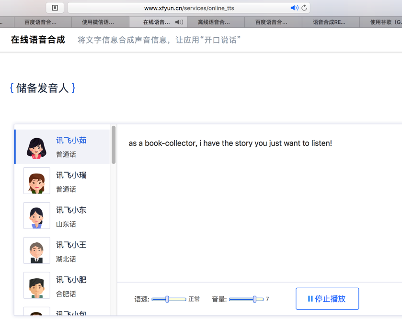Screen dimensions: 402x326
Task: Click in the text area with book-collector sentence
Action: pyautogui.click(x=259, y=203)
